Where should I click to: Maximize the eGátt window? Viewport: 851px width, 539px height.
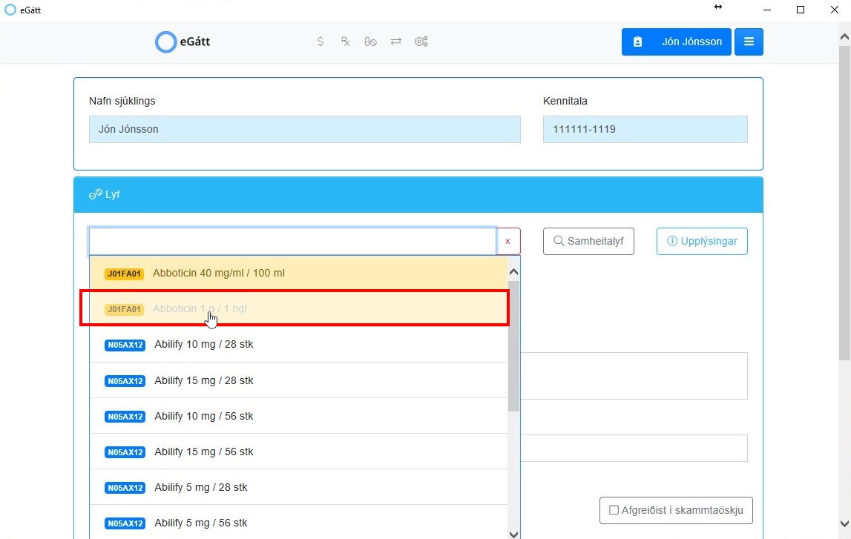pos(801,10)
